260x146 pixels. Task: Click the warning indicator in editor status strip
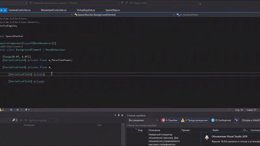[x=2, y=110]
